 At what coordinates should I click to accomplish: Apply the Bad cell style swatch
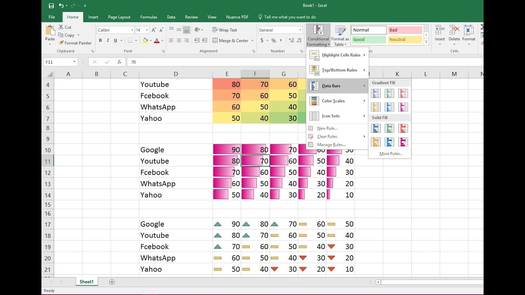coord(405,30)
